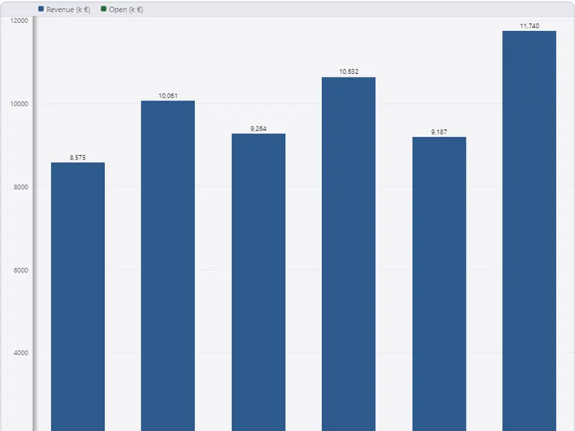This screenshot has height=431, width=575.
Task: Click the green Open legend color square
Action: coord(103,9)
